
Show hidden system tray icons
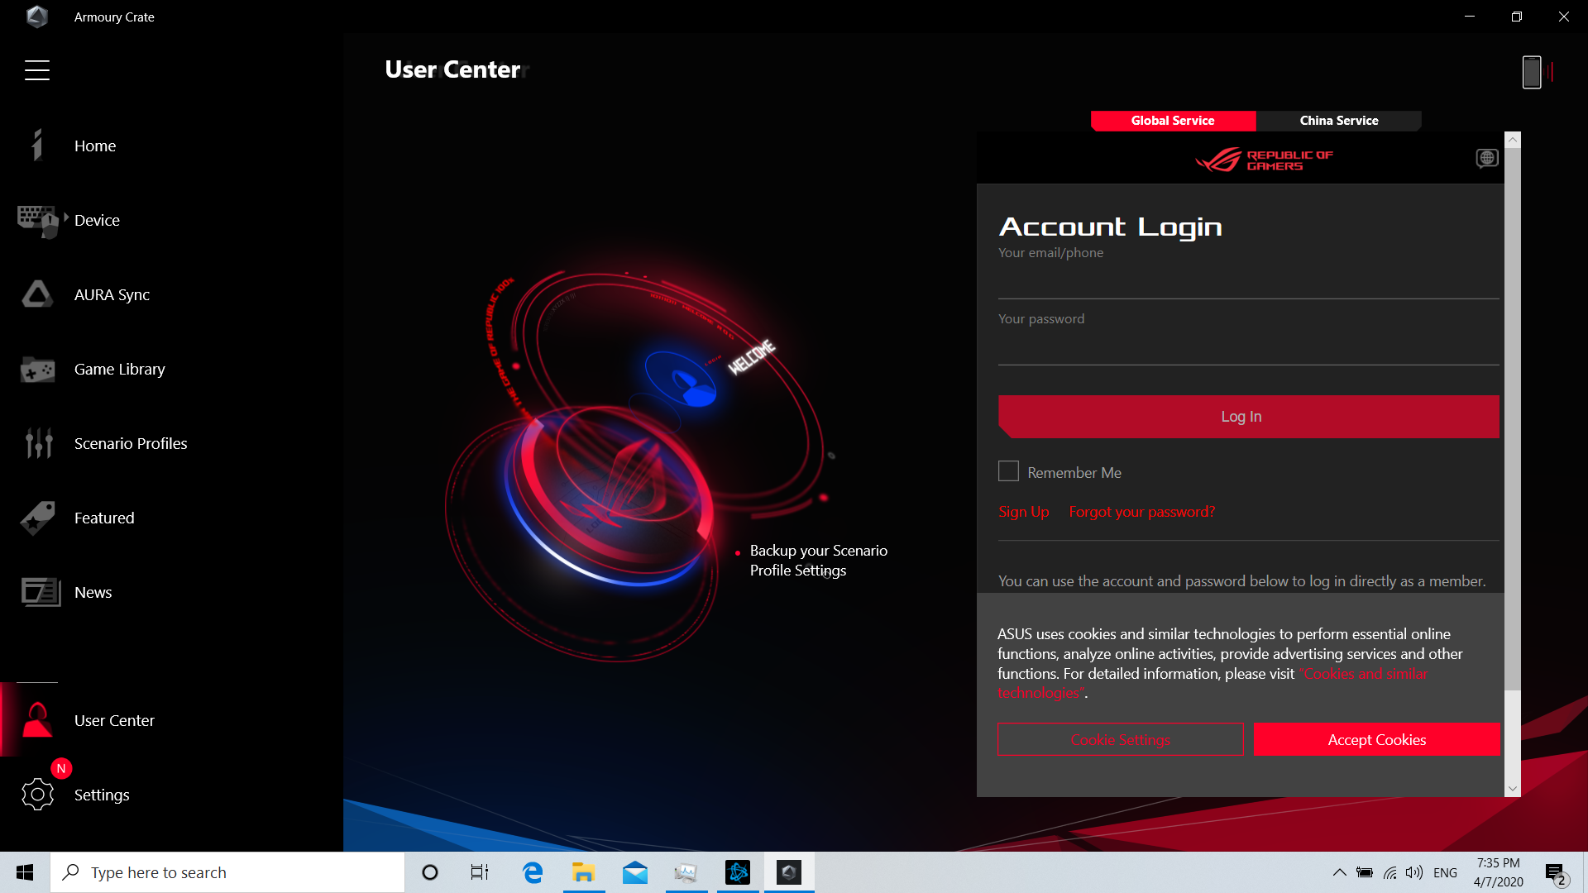(x=1339, y=872)
